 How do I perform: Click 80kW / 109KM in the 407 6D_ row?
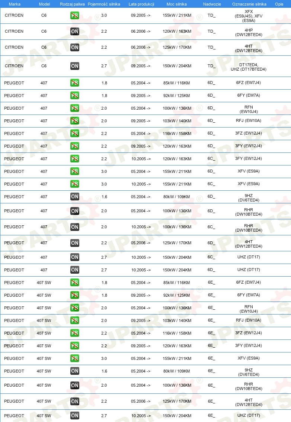[x=176, y=197]
